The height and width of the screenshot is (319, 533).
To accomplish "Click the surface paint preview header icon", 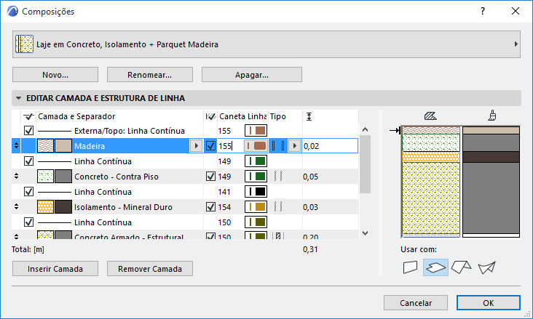I will coord(492,116).
